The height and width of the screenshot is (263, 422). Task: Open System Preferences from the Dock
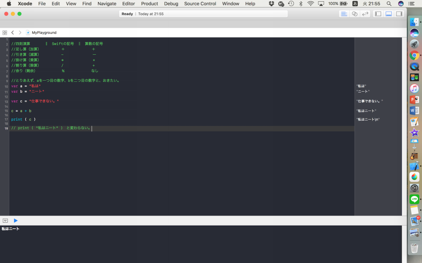pyautogui.click(x=414, y=188)
